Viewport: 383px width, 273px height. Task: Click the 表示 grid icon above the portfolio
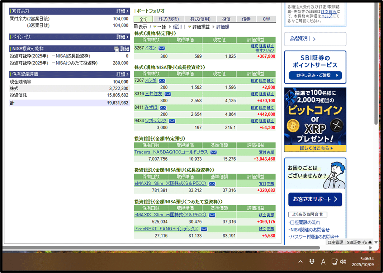[135, 26]
